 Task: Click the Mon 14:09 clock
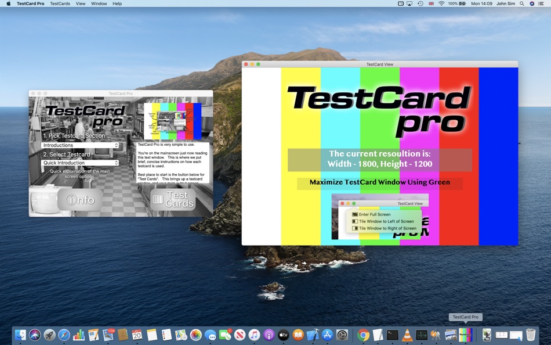[481, 3]
